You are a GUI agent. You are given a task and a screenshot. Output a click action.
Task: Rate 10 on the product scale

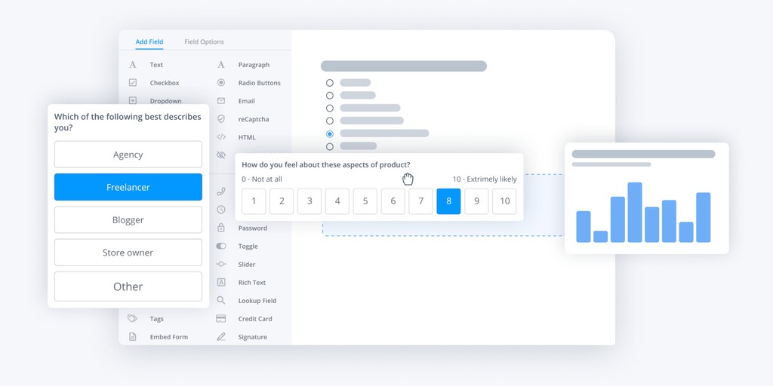[x=504, y=201]
